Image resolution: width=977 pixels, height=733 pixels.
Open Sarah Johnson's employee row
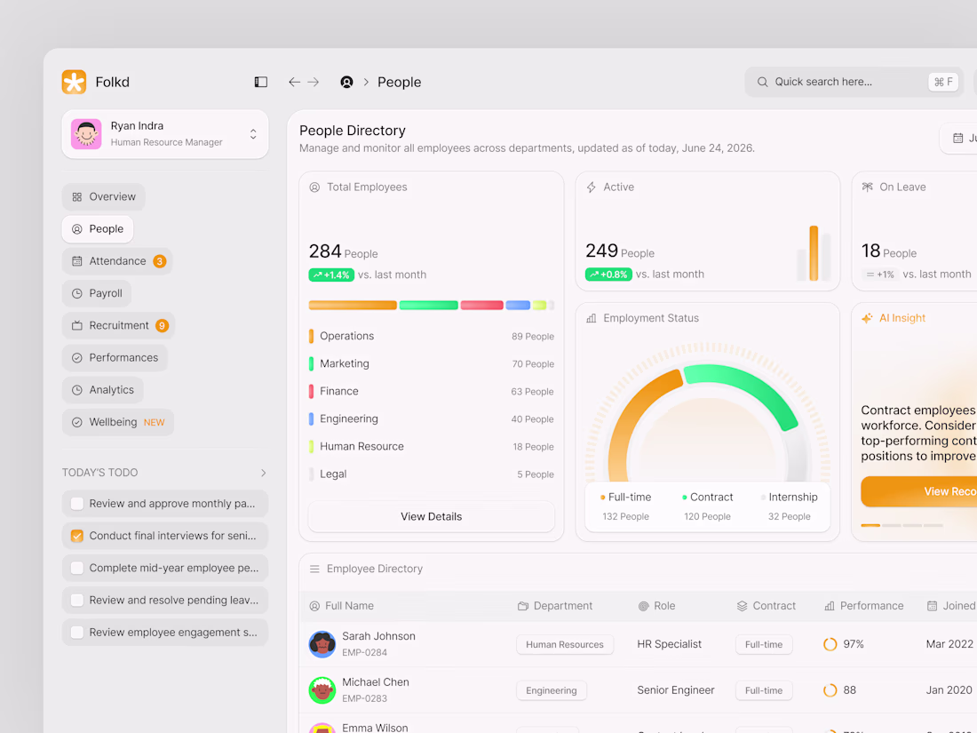click(638, 644)
